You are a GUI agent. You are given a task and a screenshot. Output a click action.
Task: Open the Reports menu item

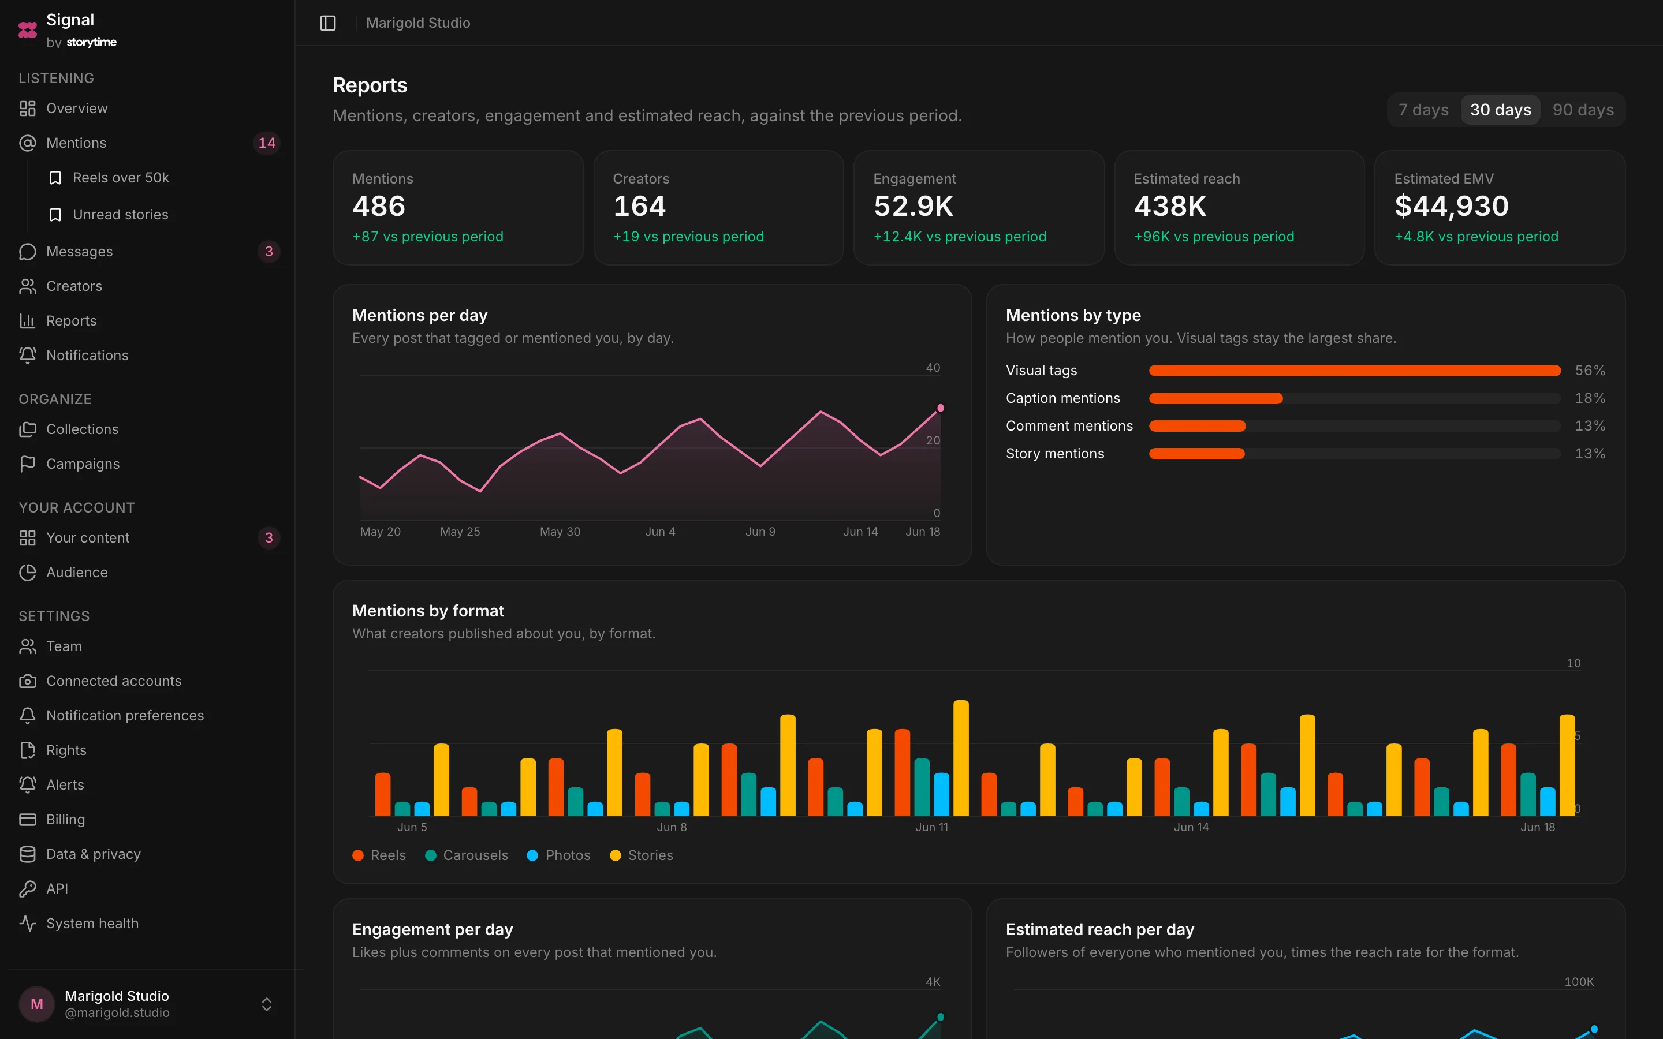tap(148, 321)
